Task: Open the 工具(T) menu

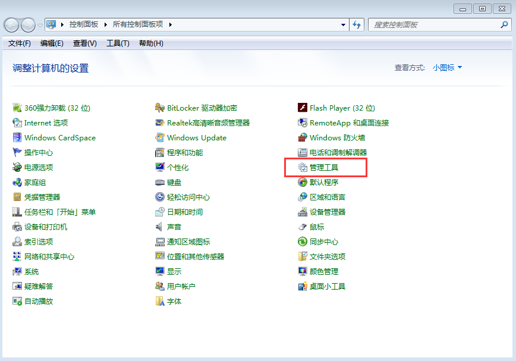Action: tap(118, 43)
